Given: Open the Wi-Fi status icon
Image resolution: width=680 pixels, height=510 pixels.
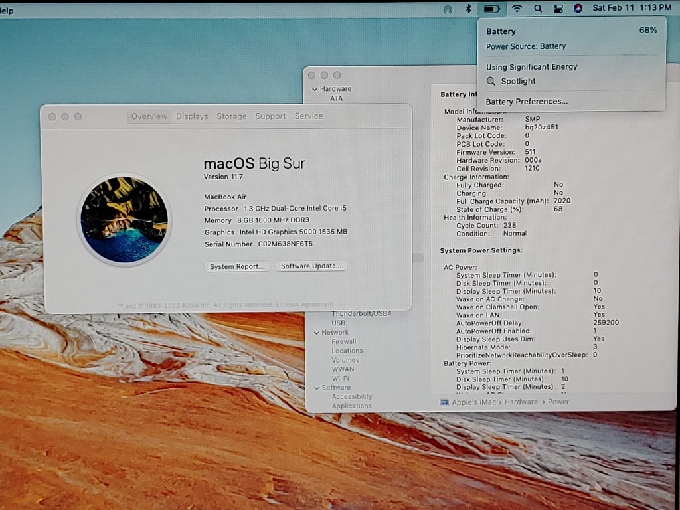Looking at the screenshot, I should tap(517, 8).
